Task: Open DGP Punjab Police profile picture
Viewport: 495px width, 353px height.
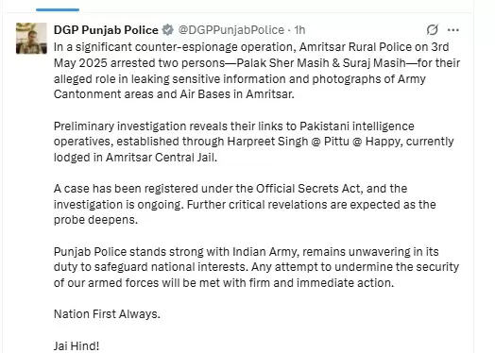Action: pos(31,38)
